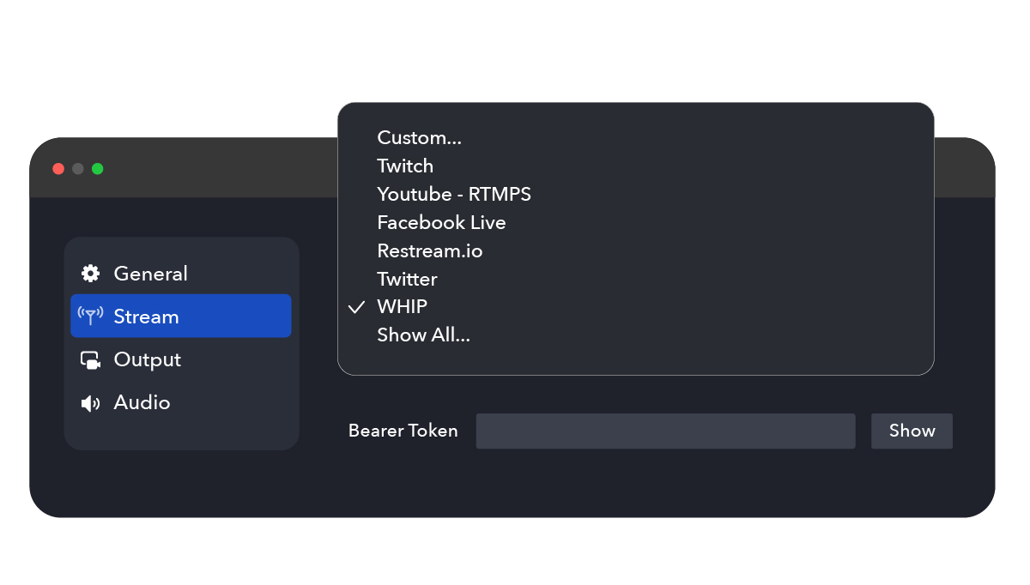The image size is (1030, 585).
Task: Select Facebook Live in the dropdown
Action: pos(441,222)
